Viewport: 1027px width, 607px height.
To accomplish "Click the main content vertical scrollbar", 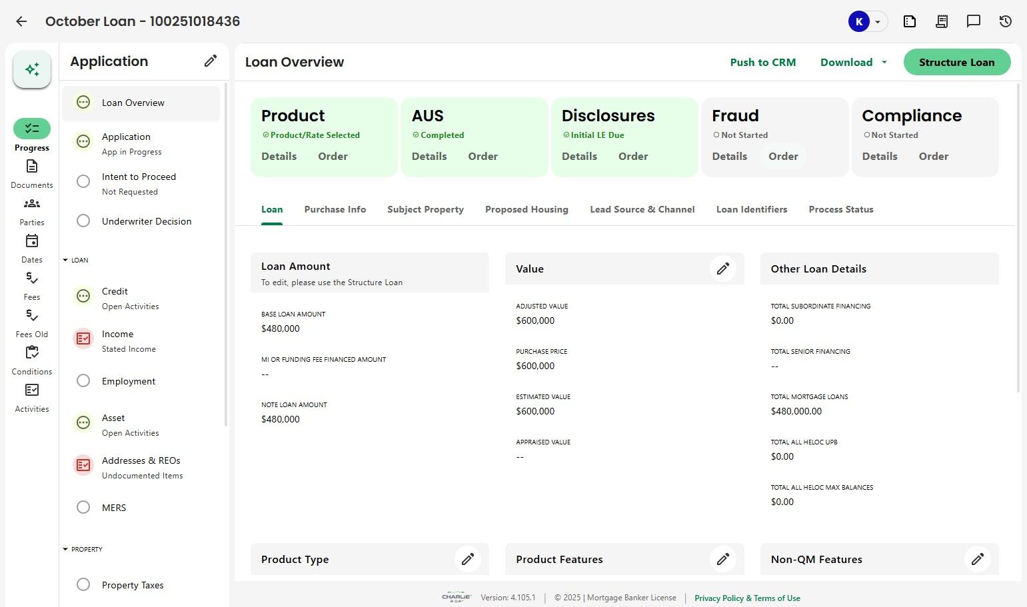I will coord(1018,239).
